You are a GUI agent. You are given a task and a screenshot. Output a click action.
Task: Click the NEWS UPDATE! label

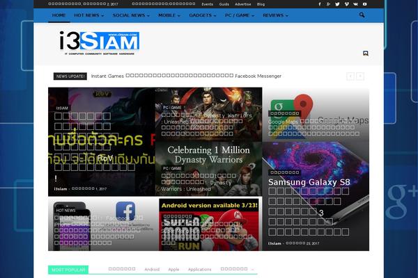click(x=70, y=76)
